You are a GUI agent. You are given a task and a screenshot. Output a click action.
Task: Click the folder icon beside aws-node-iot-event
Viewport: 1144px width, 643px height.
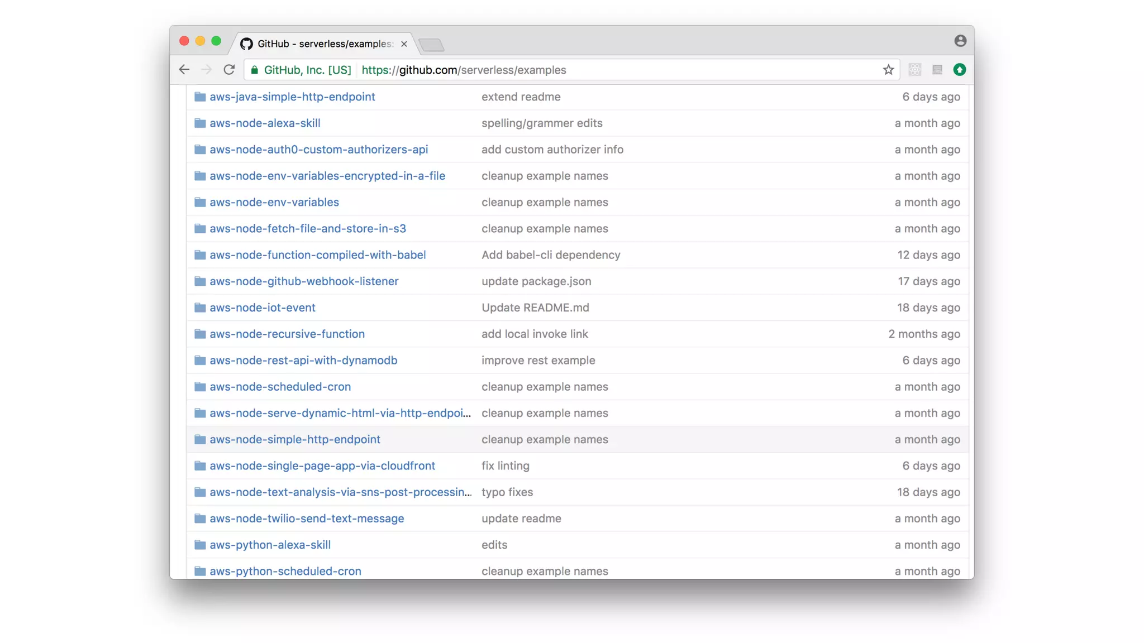point(200,308)
